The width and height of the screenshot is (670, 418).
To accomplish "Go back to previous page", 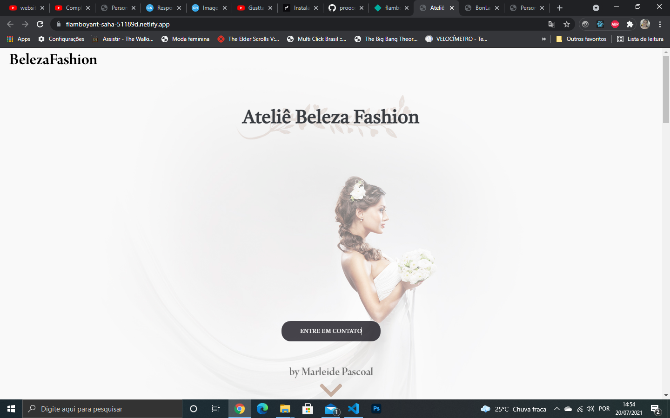I will point(10,24).
